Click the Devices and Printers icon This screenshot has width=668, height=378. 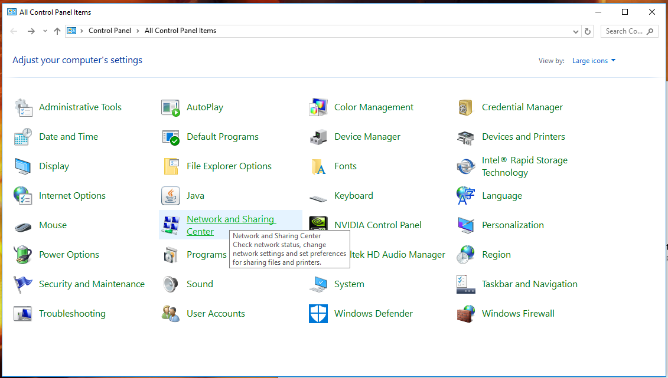click(x=465, y=137)
